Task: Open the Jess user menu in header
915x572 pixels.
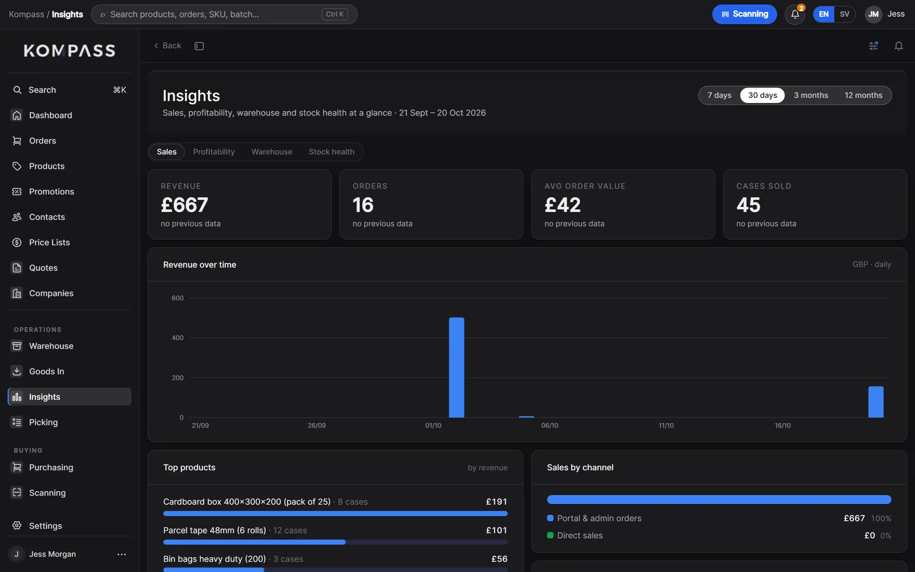Action: pos(885,14)
